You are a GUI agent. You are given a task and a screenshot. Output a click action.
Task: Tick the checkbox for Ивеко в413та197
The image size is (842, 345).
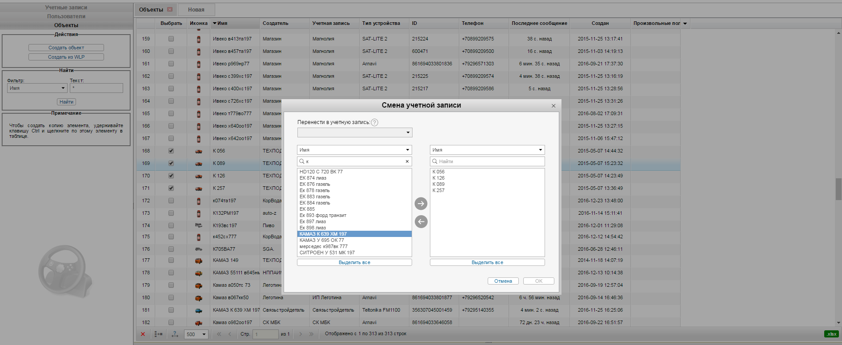pos(171,39)
